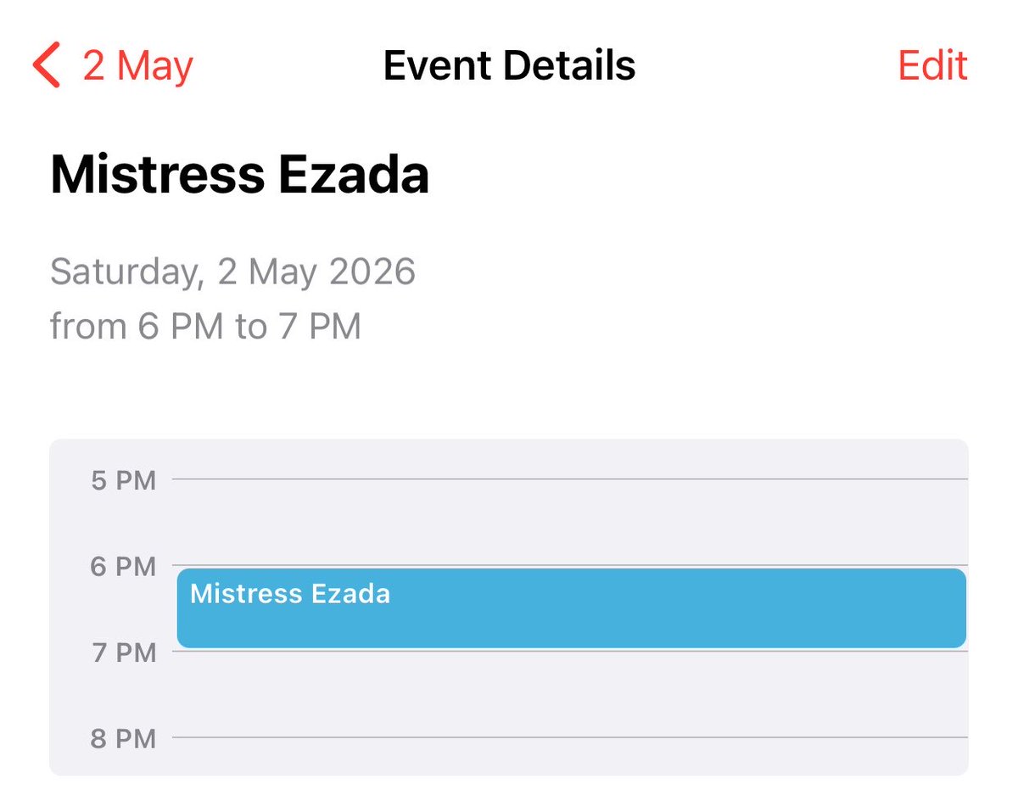This screenshot has height=812, width=1018.
Task: Tap the Mistress Ezada label inside the blue block
Action: coord(290,593)
